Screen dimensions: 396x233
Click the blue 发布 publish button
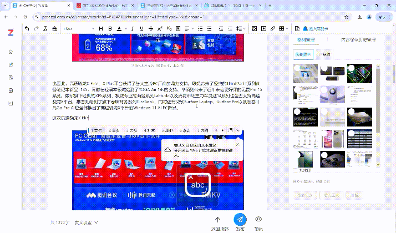pyautogui.click(x=240, y=220)
